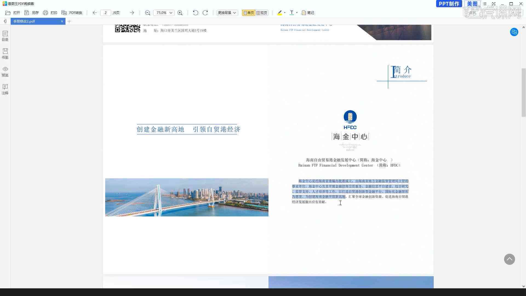Image resolution: width=526 pixels, height=296 pixels.
Task: Switch to 双页 double page view
Action: click(x=262, y=13)
